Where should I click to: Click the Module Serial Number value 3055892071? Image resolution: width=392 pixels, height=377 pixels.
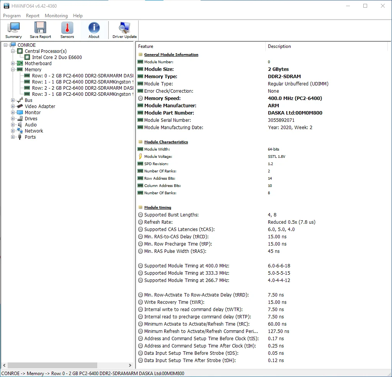[281, 120]
